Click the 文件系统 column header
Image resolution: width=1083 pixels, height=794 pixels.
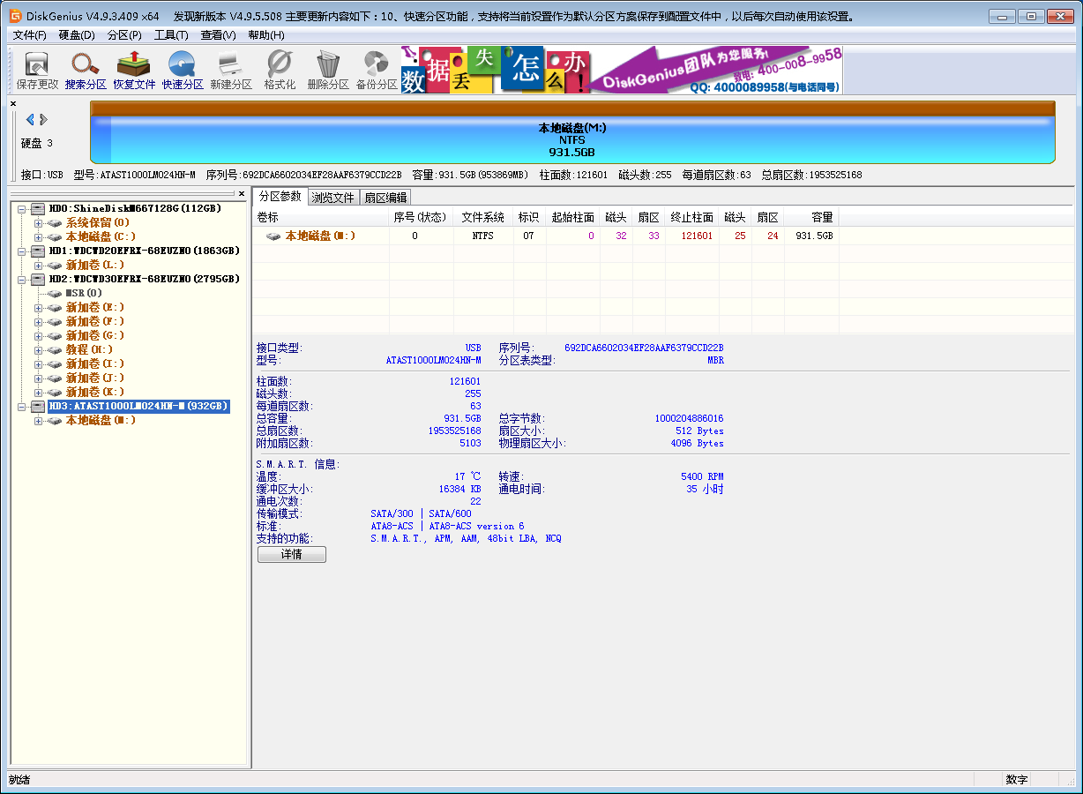coord(483,217)
